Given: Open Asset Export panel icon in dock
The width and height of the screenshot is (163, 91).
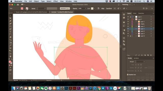Looking at the screenshot, I should click(x=124, y=49).
